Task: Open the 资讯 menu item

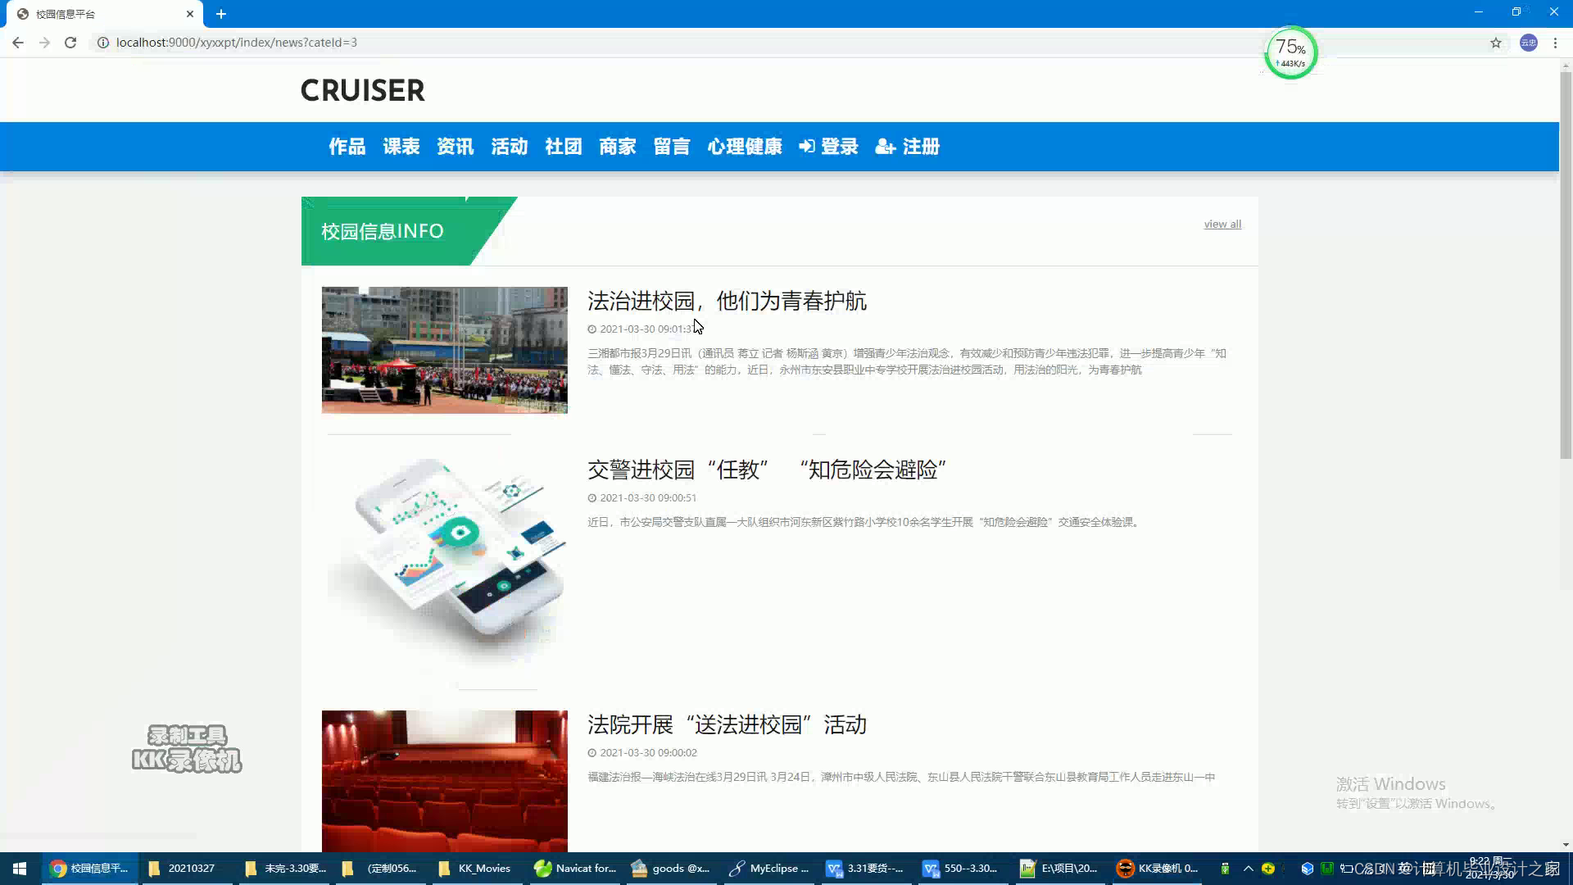Action: click(x=456, y=147)
